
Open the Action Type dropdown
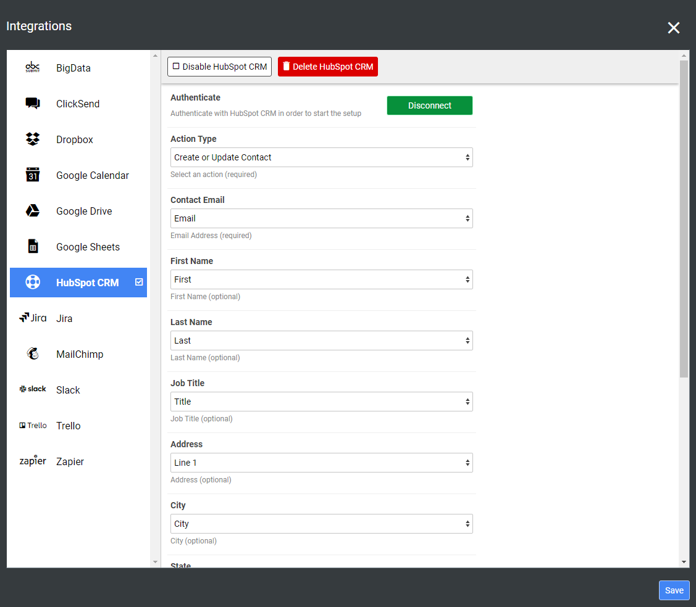321,157
